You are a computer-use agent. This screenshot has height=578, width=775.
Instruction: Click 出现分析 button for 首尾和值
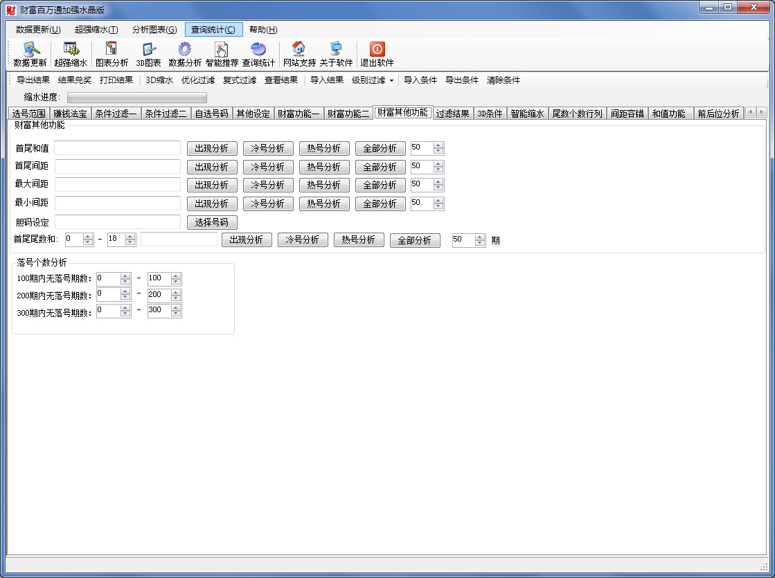click(x=212, y=148)
